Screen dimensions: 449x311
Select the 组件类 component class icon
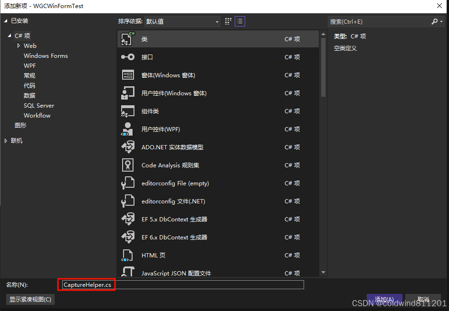coord(128,111)
